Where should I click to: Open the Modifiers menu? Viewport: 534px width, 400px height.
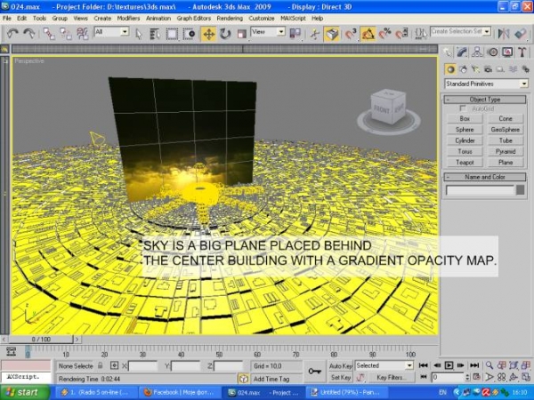(x=128, y=19)
